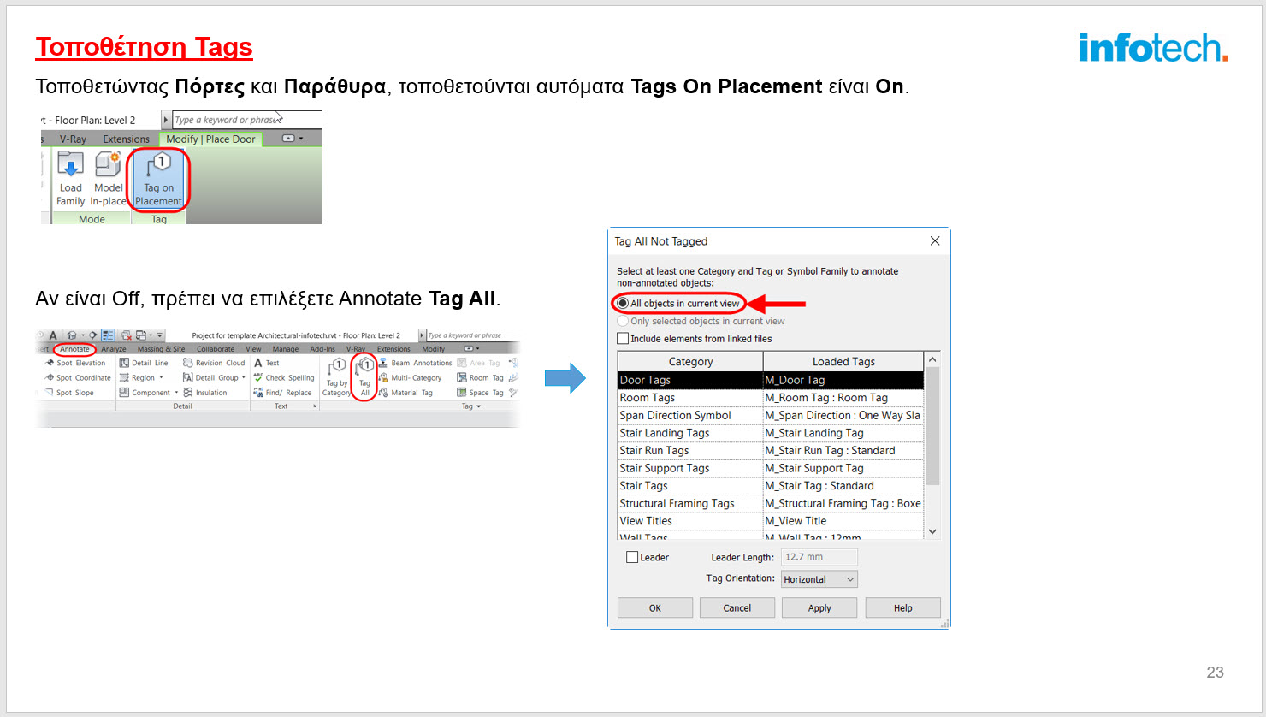Viewport: 1266px width, 717px height.
Task: Select the Spot Coordinate tool
Action: point(79,377)
